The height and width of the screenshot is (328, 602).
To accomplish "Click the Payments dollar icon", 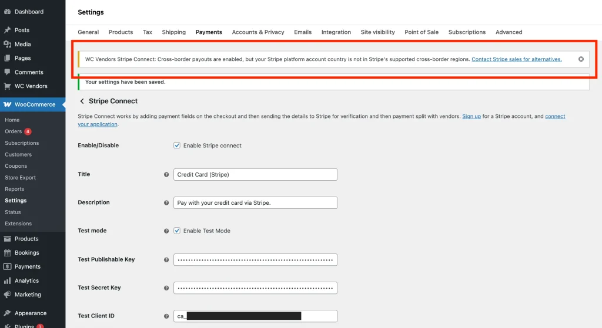I will (x=7, y=266).
